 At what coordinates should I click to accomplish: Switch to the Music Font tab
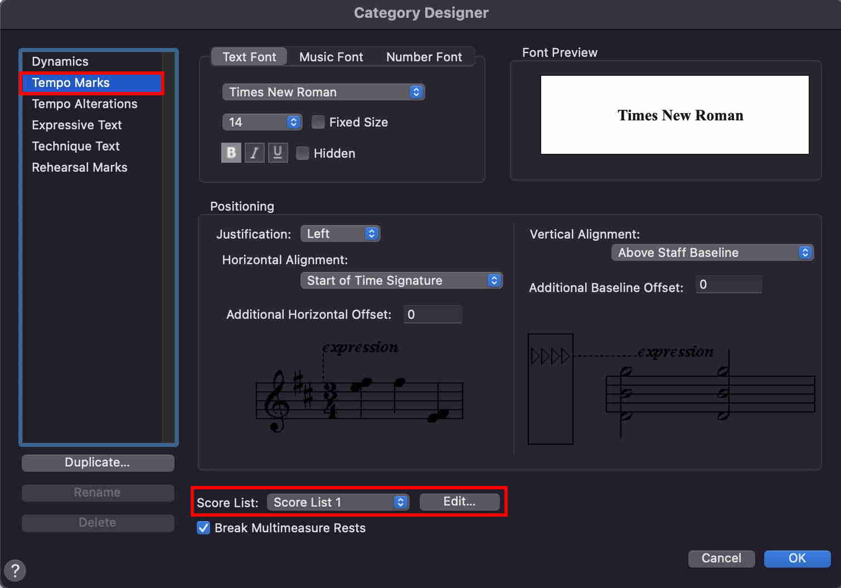pos(331,57)
